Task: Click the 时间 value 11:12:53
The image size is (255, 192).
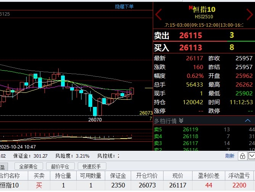Action: point(241,102)
